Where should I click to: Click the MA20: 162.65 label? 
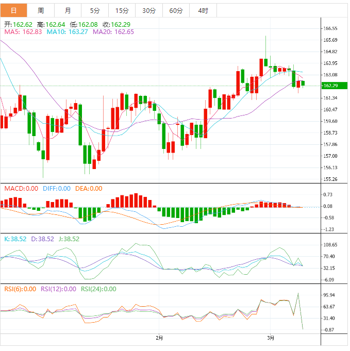click(113, 32)
